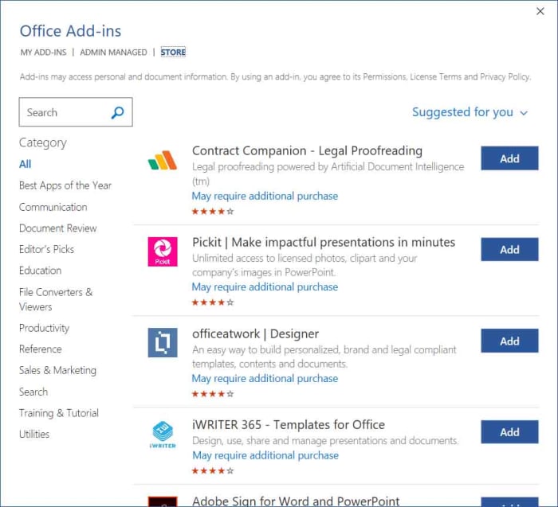Open the officeatwork Designer add-in icon
Viewport: 558px width, 507px height.
point(163,342)
